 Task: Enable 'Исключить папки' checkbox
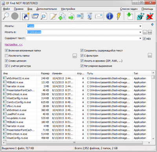tap(6, 56)
